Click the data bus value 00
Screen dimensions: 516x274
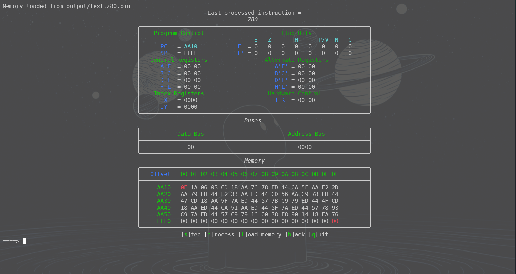click(x=191, y=147)
